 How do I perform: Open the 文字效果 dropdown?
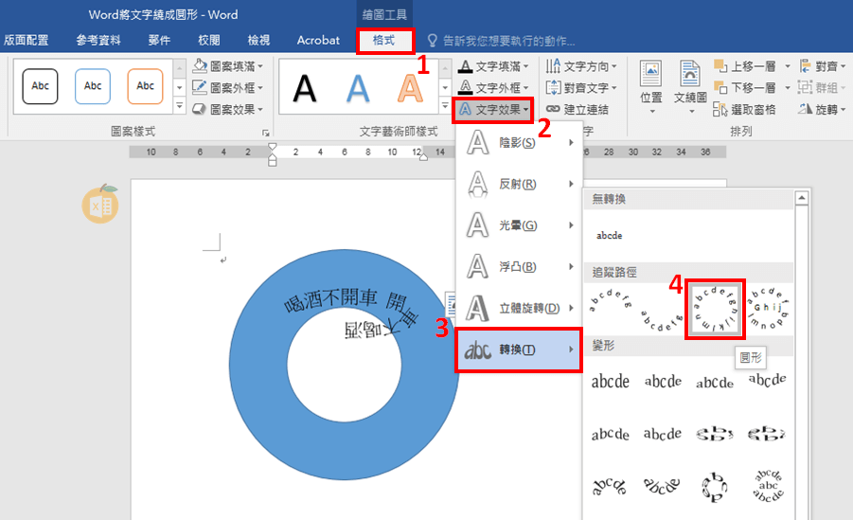point(492,109)
